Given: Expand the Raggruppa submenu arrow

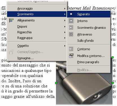Looking at the screenshot, I should pos(65,38).
